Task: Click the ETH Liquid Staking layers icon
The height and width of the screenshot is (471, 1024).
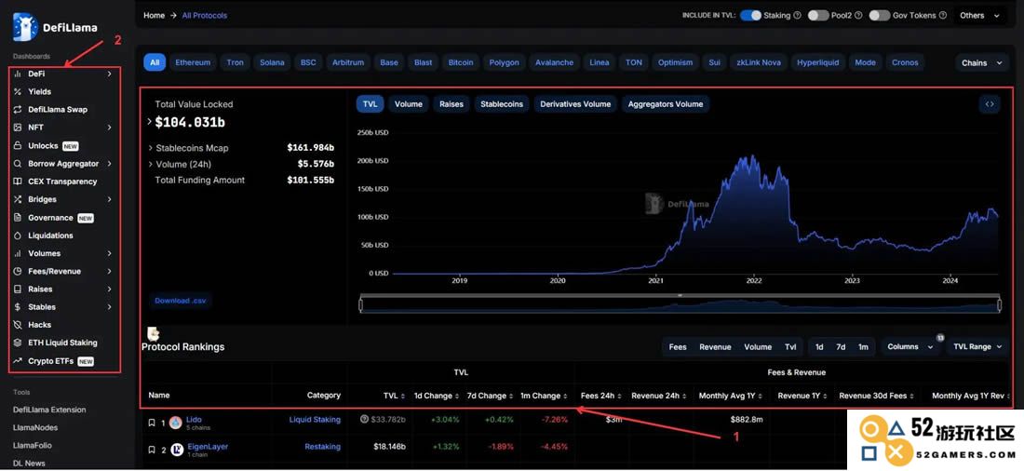Action: [18, 343]
